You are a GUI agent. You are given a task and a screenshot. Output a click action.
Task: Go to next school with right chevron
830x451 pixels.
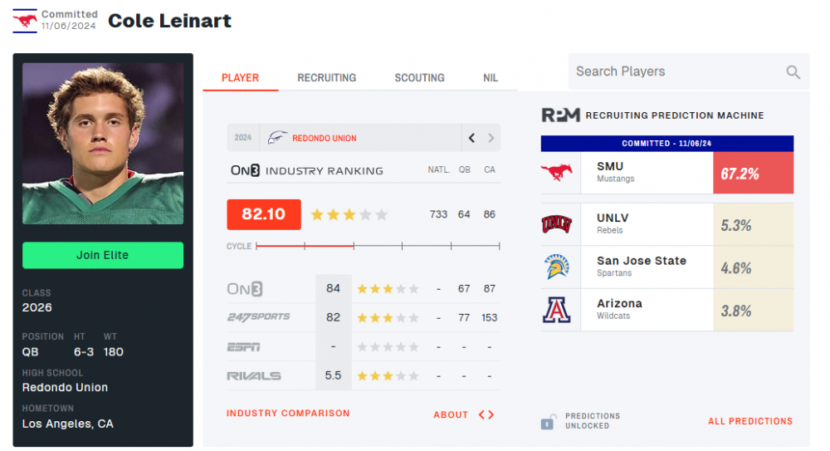[x=491, y=138]
